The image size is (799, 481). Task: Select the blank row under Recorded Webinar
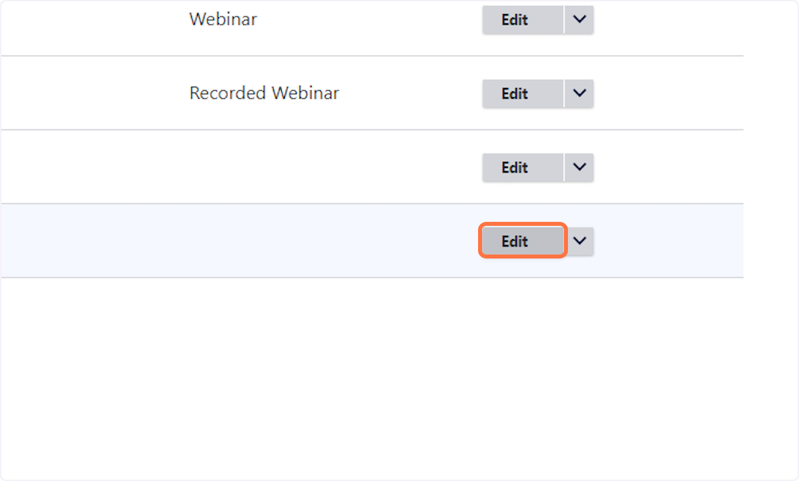(x=372, y=167)
